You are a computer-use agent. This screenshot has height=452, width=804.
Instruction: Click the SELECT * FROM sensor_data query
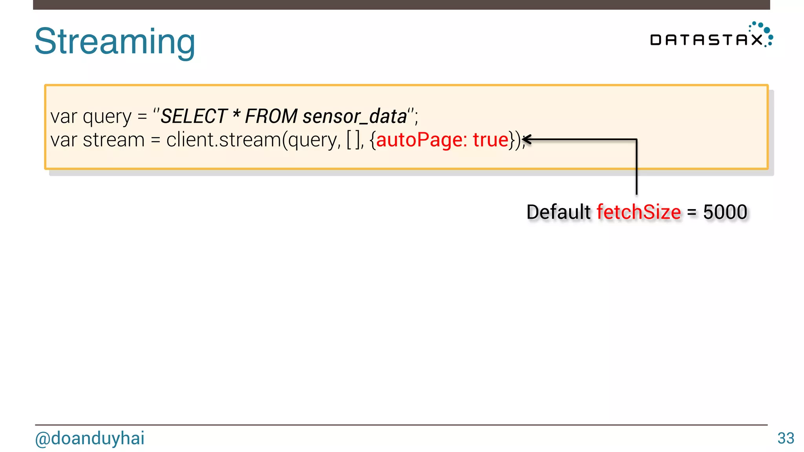click(284, 116)
